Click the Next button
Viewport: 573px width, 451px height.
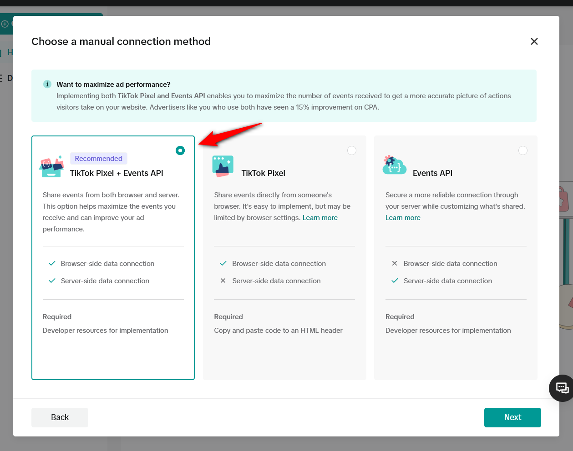coord(512,417)
